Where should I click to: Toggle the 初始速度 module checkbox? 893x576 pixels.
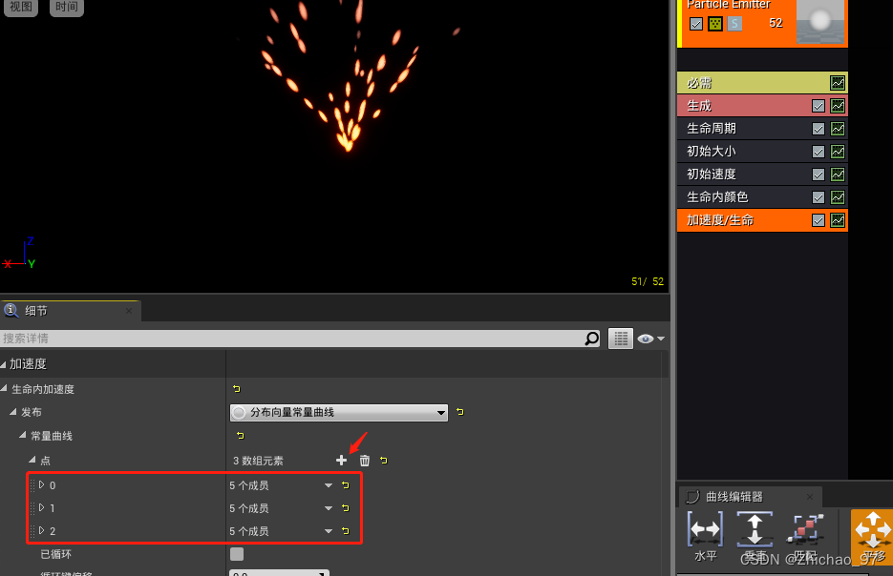coord(819,174)
